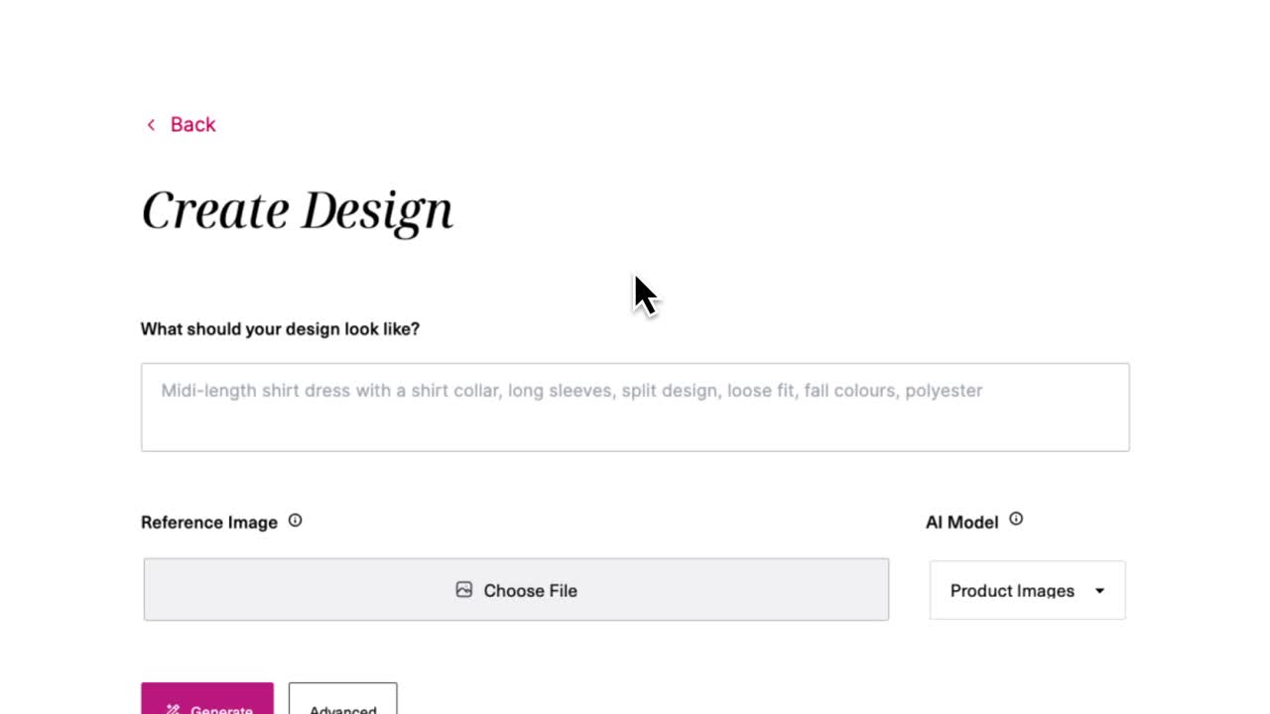The height and width of the screenshot is (714, 1270).
Task: Click the Reference Image info icon
Action: point(295,521)
